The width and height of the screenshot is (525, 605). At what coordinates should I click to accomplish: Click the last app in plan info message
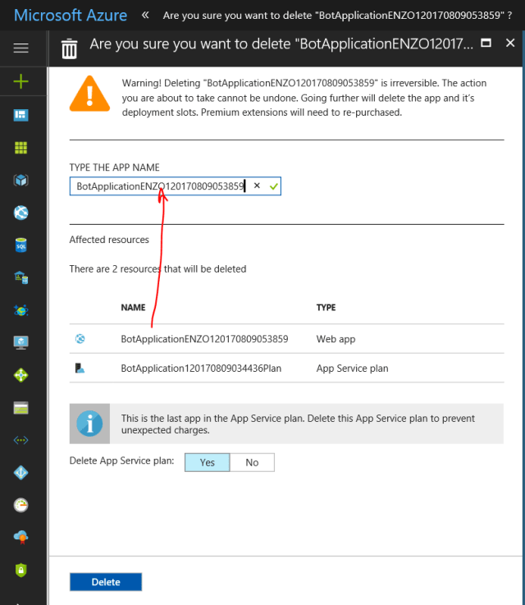[298, 424]
